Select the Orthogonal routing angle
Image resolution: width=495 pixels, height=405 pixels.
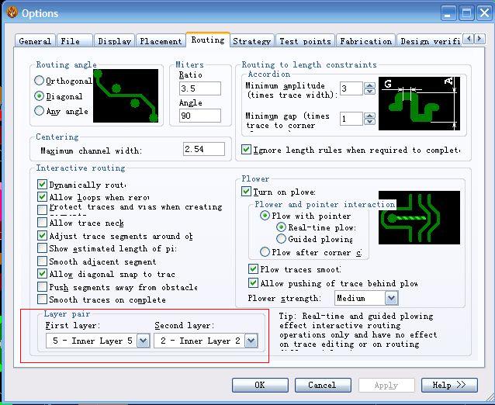click(x=39, y=81)
